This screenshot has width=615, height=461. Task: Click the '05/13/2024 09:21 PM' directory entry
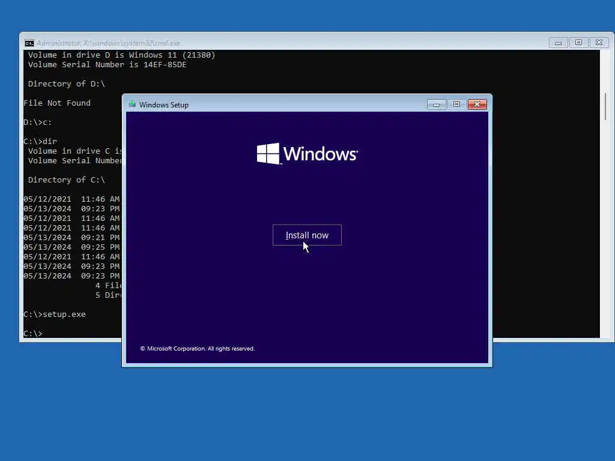tap(72, 238)
